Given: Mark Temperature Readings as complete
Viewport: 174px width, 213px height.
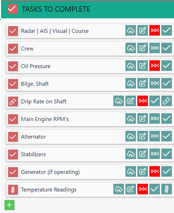Looking at the screenshot, I should (155, 189).
